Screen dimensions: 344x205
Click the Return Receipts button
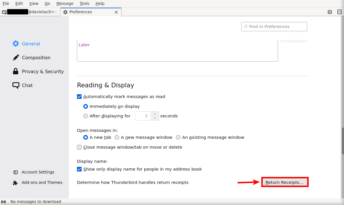click(x=285, y=182)
